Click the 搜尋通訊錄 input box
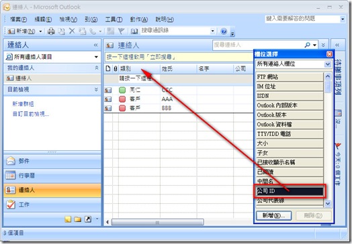Screen dimensions: 352x244 click(x=175, y=31)
